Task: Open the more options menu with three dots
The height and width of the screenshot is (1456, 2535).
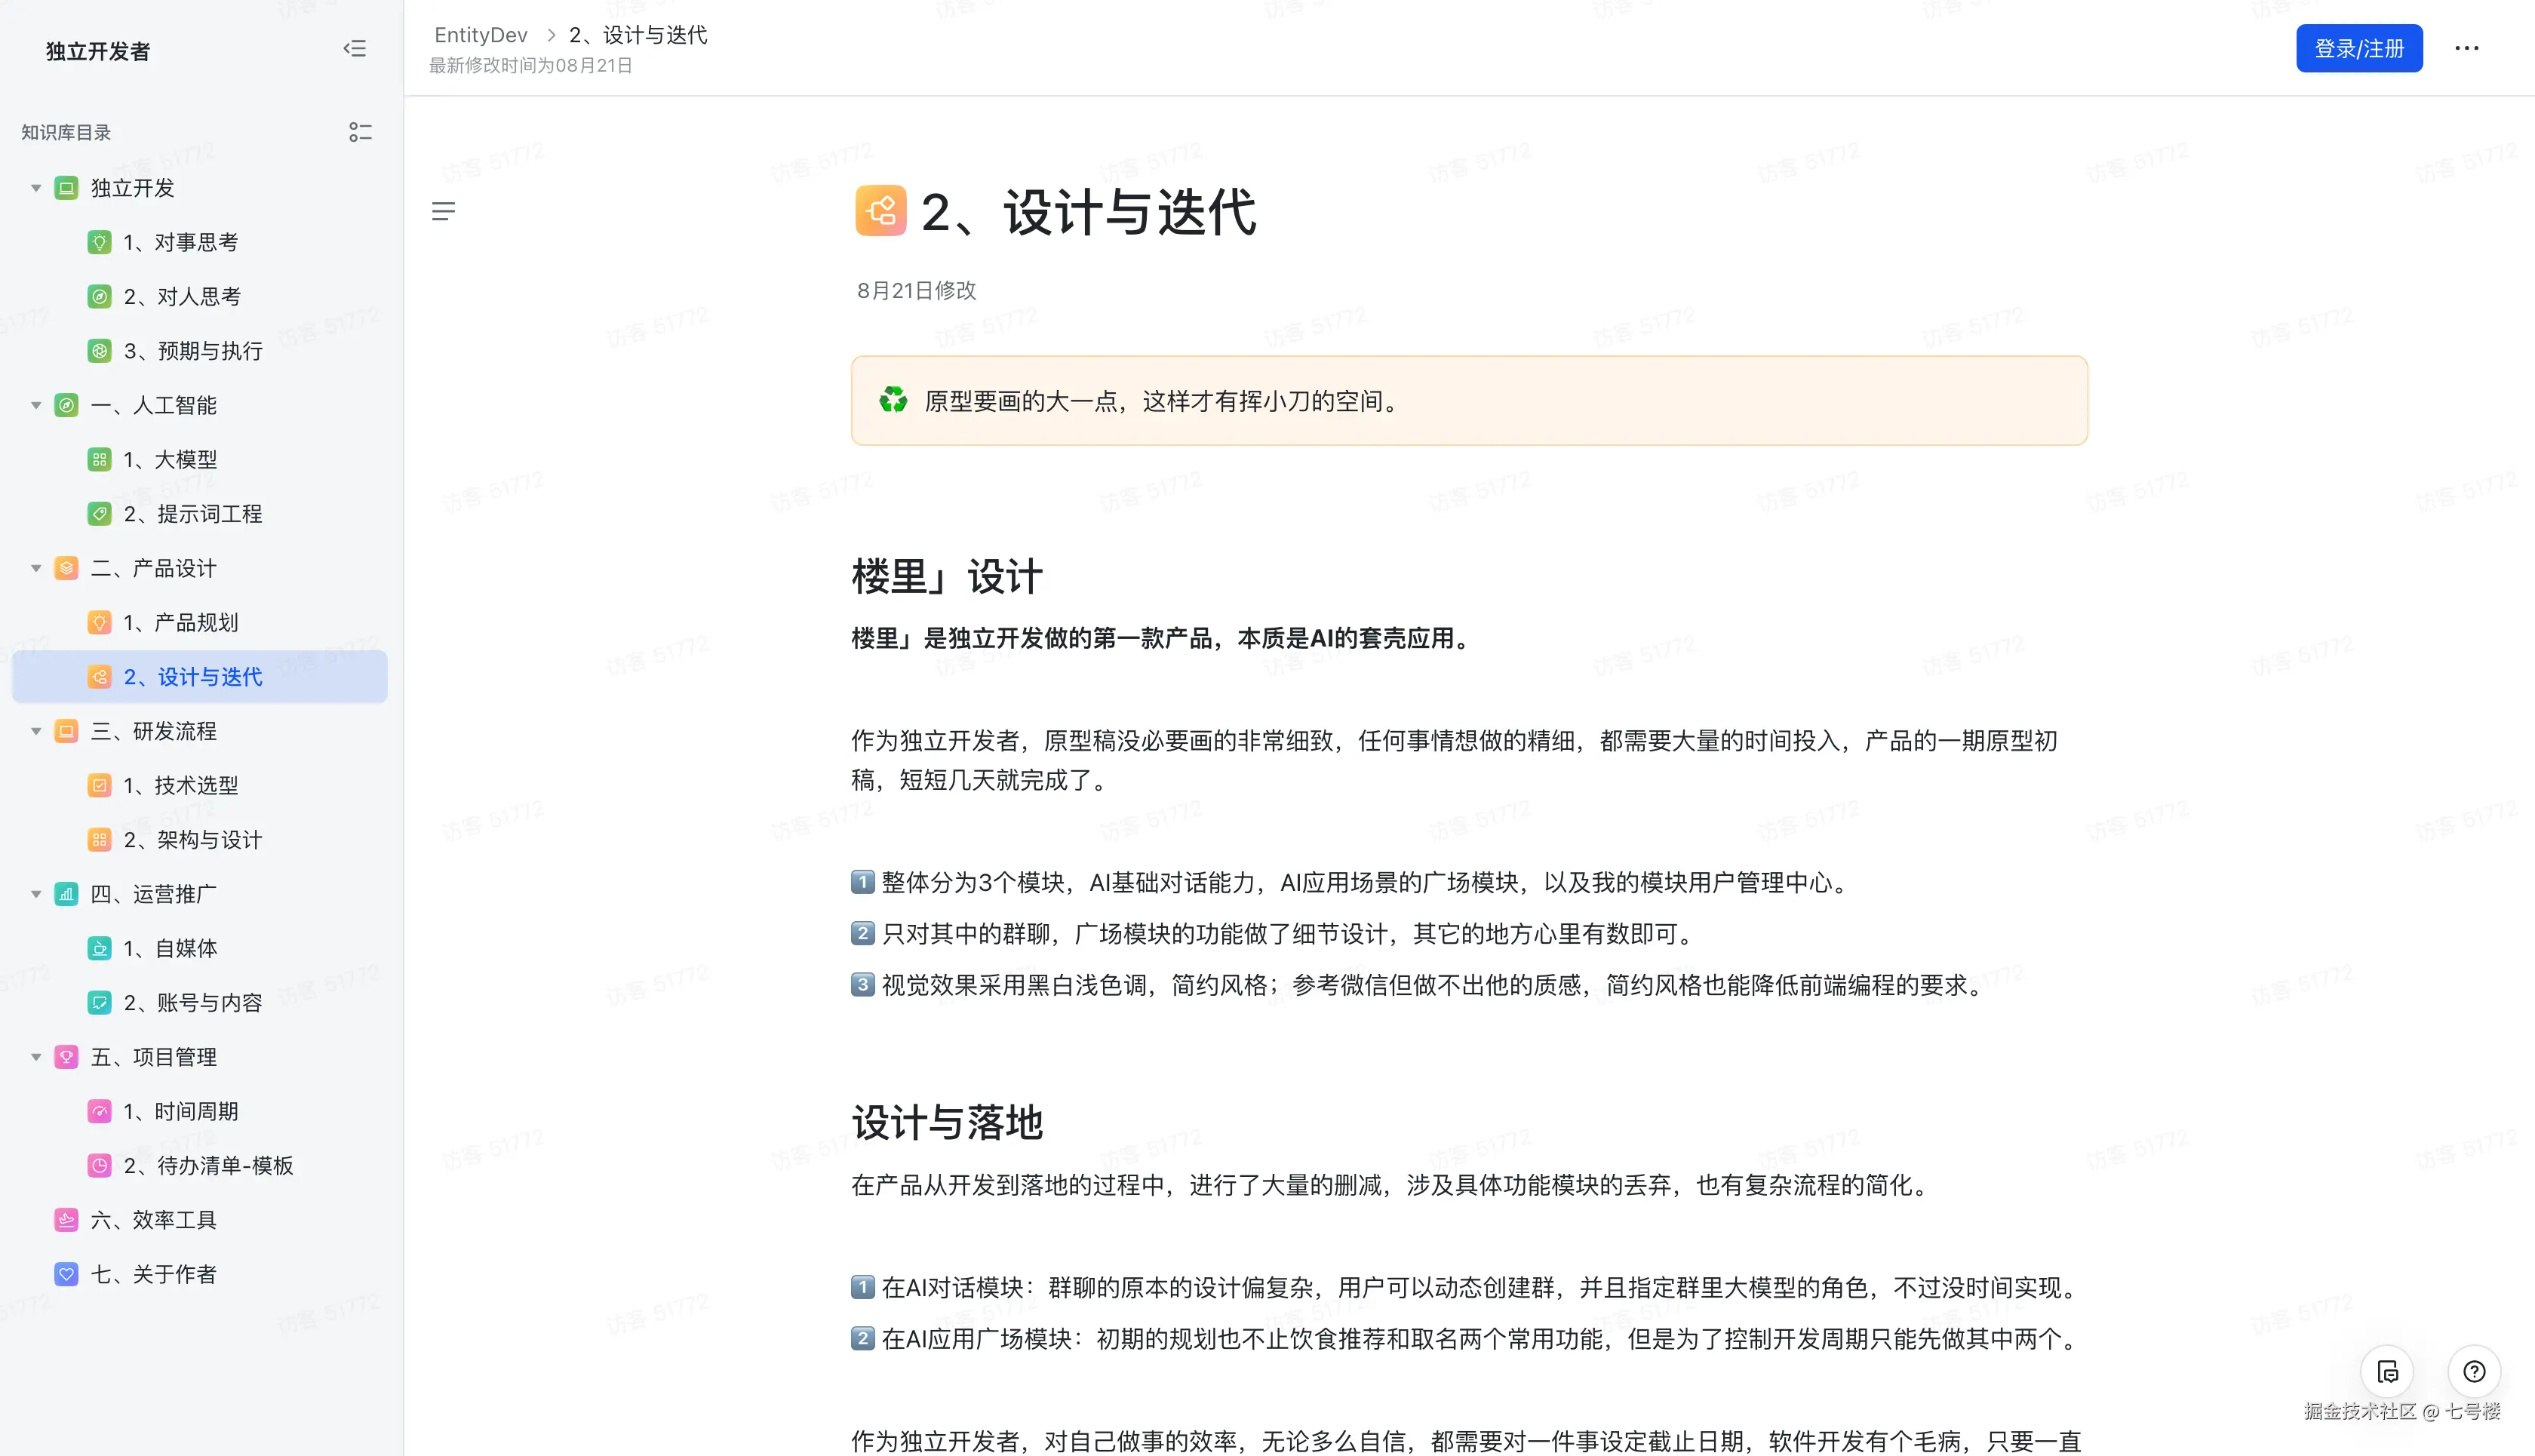Action: 2466,48
